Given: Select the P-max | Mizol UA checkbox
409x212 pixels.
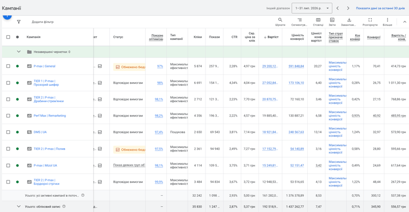Looking at the screenshot, I should pyautogui.click(x=8, y=166).
